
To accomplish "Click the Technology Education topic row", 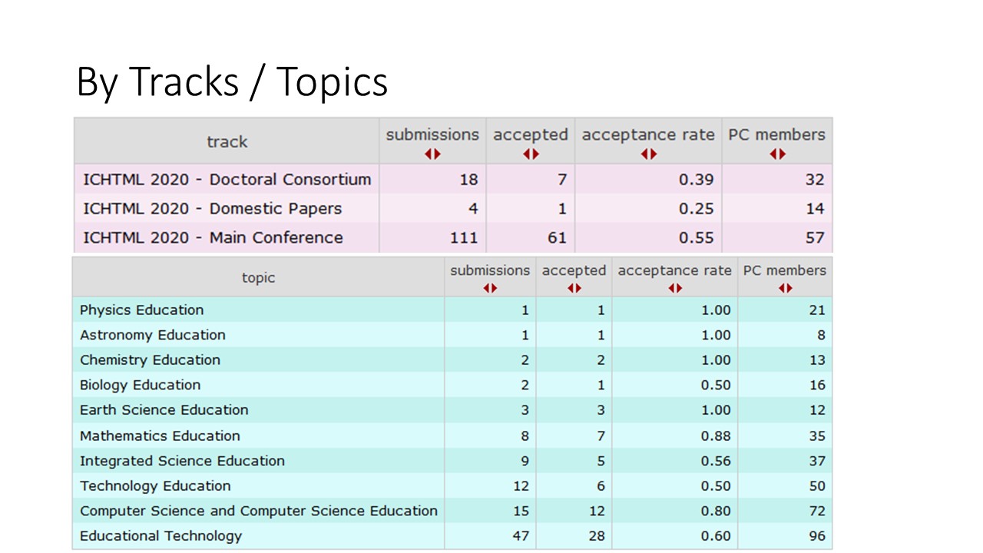I will [452, 485].
